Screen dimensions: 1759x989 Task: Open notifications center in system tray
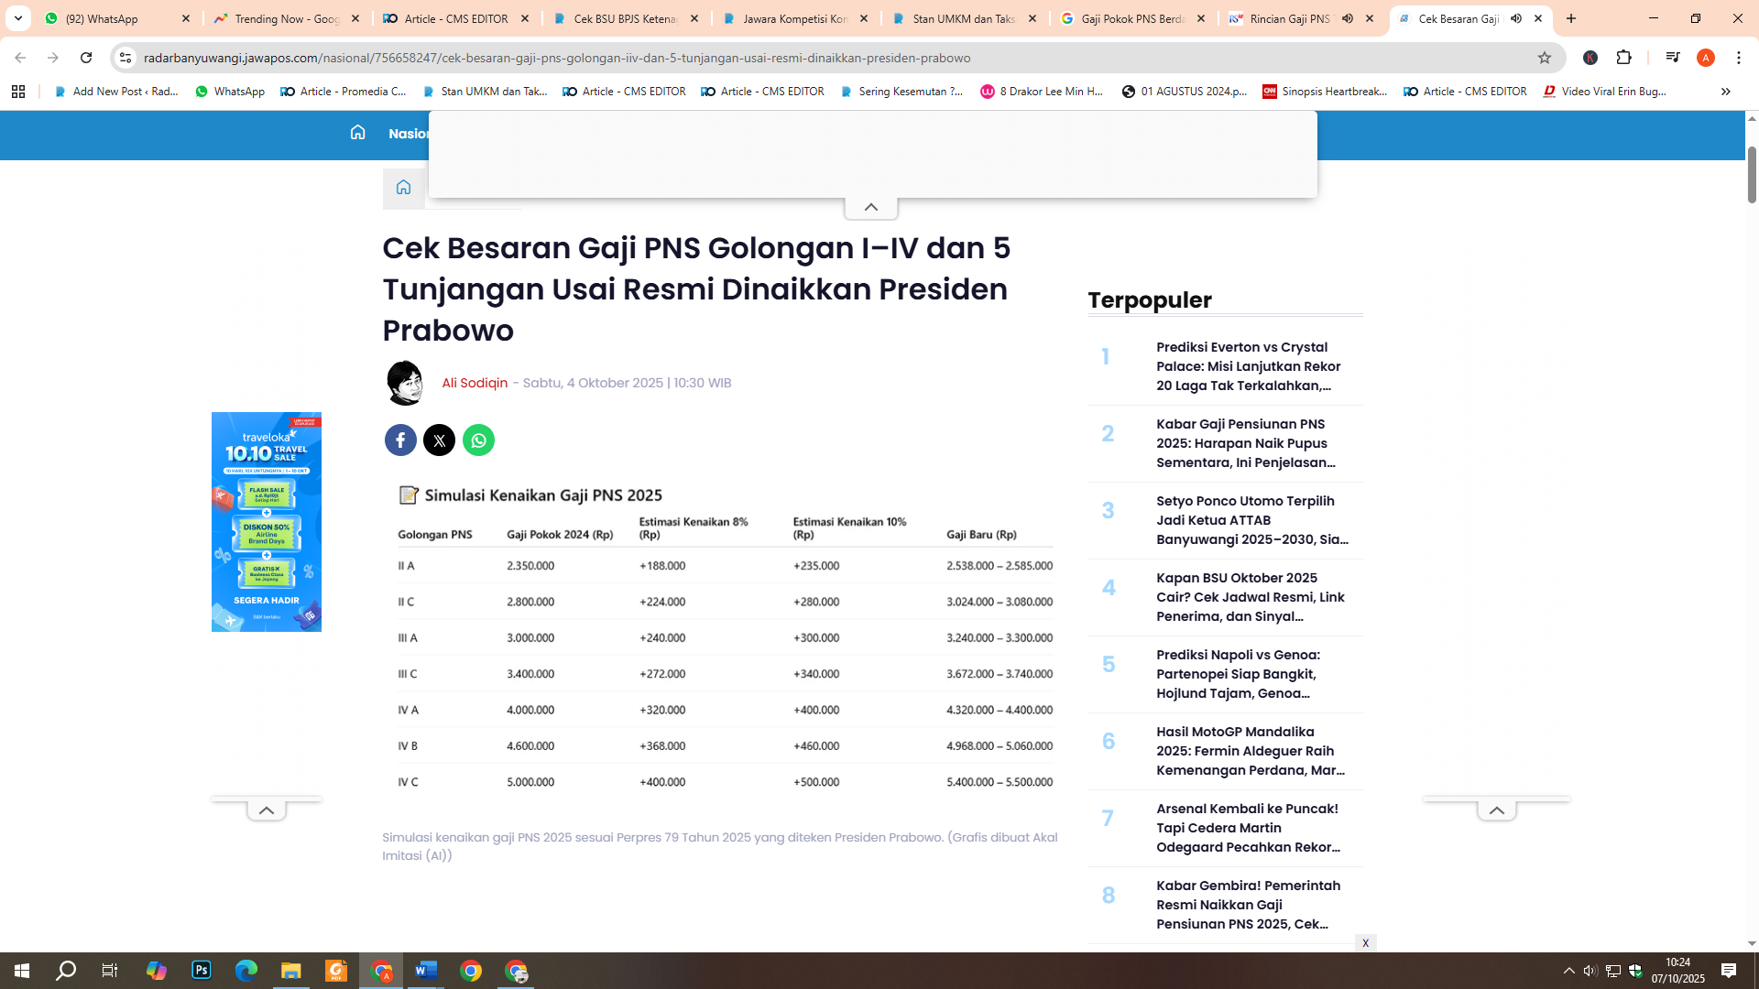pos(1729,971)
